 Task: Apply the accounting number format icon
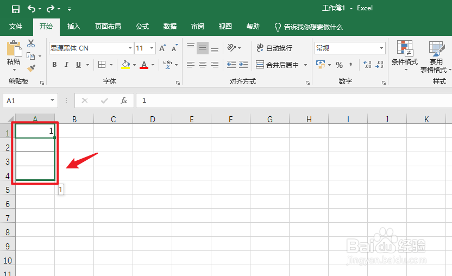tap(321, 64)
